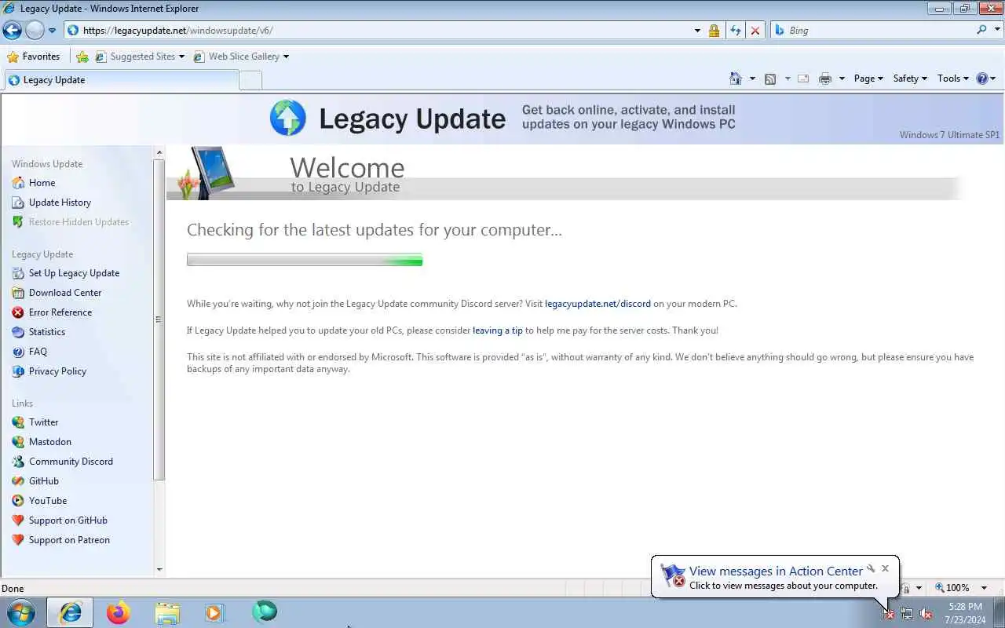Open the Web Slice Gallery dropdown
This screenshot has height=628, width=1005.
click(x=241, y=57)
